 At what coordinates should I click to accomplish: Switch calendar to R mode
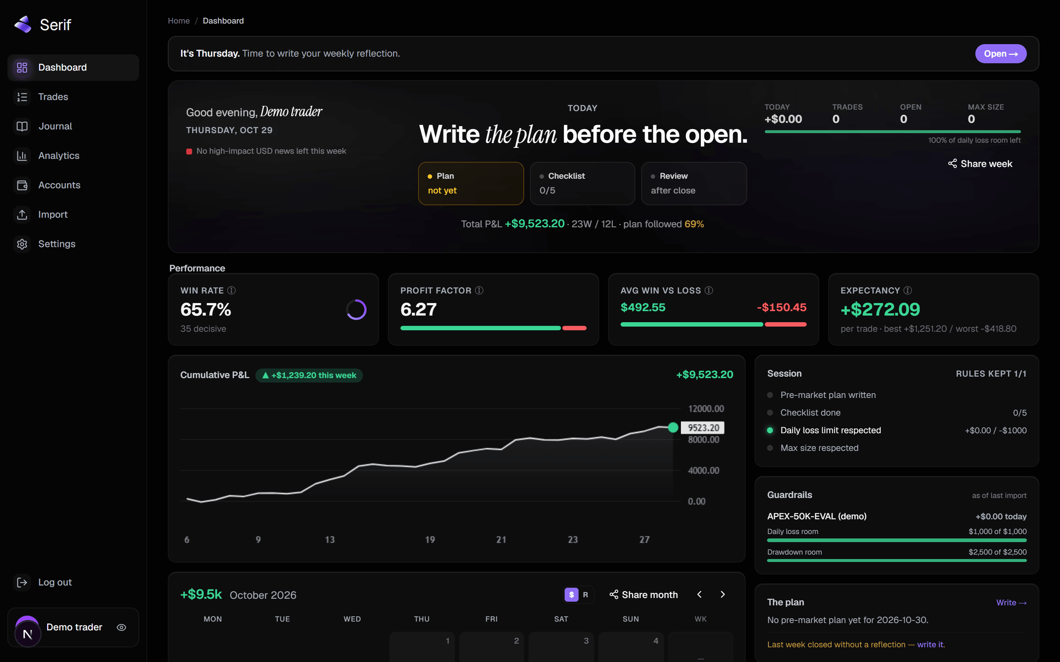(585, 594)
